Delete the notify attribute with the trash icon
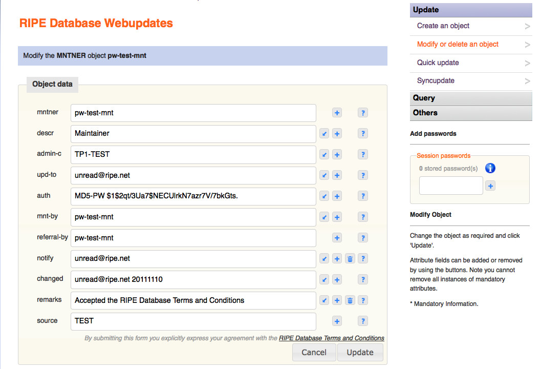Screen dimensions: 541x369 point(350,259)
